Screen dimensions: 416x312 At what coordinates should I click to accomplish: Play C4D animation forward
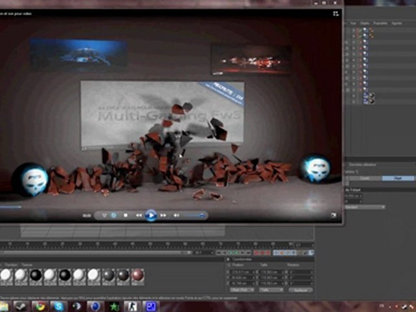tap(237, 253)
